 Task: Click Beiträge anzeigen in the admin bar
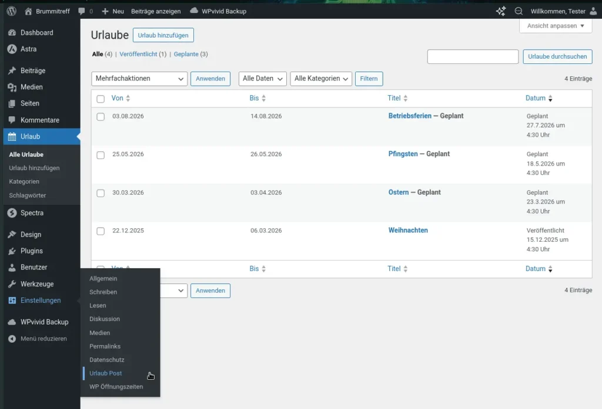pyautogui.click(x=156, y=11)
